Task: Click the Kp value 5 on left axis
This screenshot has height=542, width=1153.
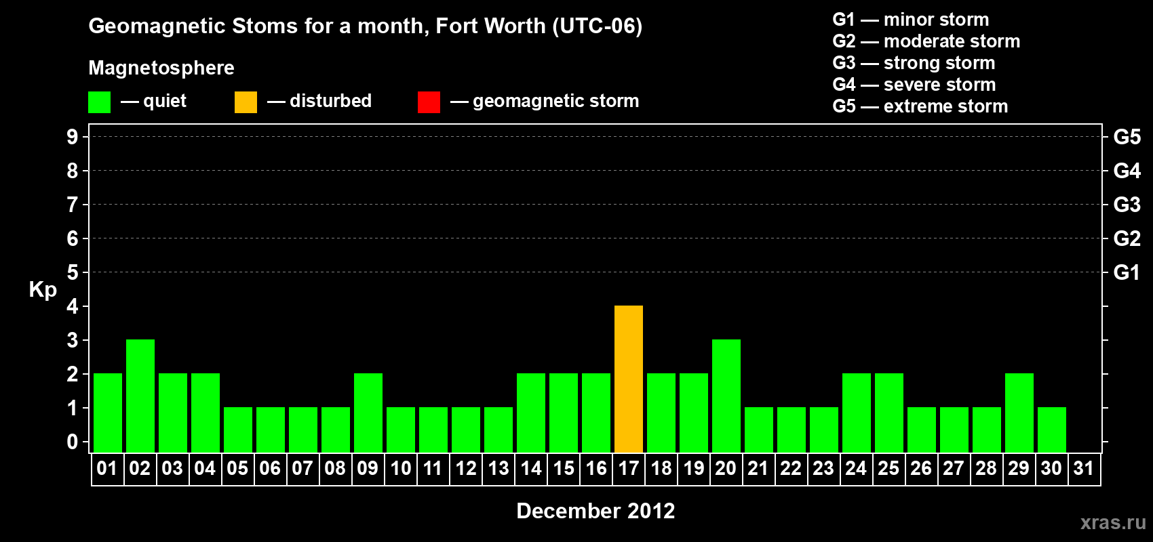Action: pyautogui.click(x=73, y=272)
